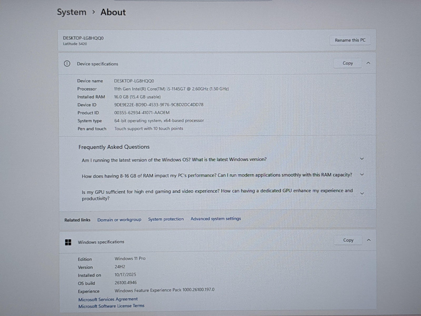Expand the latest Windows version FAQ chevron

[x=362, y=159]
